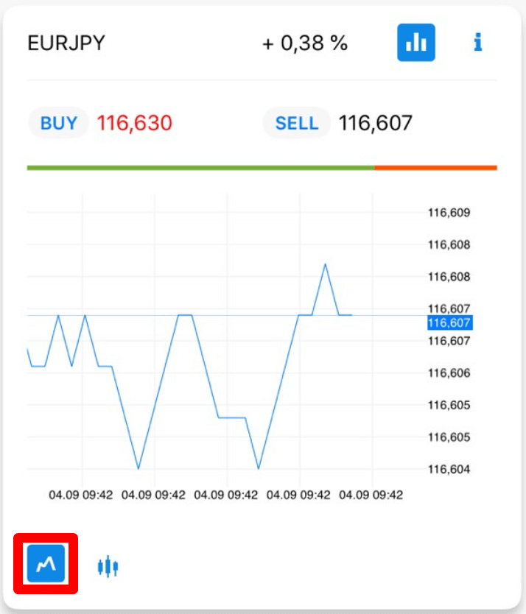Click the statistics icon in the header
The width and height of the screenshot is (526, 614).
click(x=416, y=43)
